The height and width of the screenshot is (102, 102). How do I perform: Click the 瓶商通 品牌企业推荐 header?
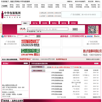point(12,101)
